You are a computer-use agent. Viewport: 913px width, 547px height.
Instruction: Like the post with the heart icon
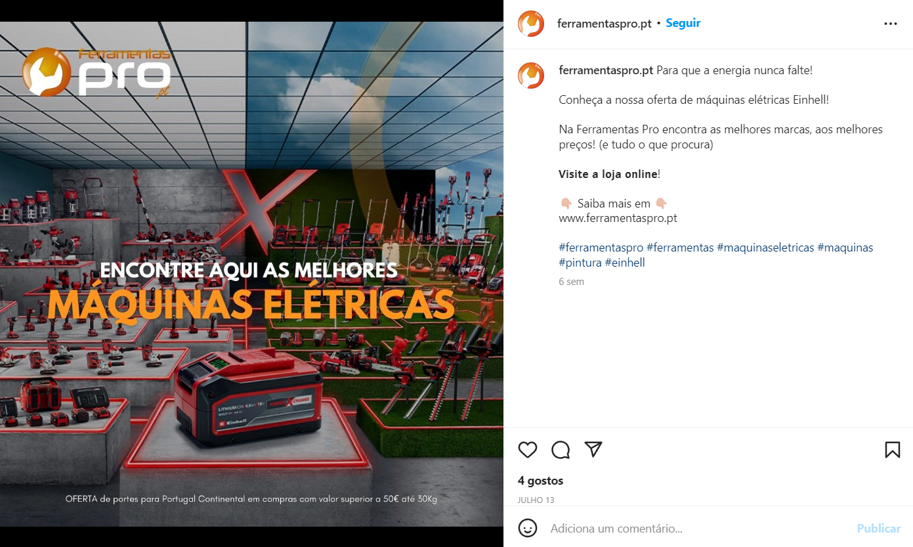528,450
